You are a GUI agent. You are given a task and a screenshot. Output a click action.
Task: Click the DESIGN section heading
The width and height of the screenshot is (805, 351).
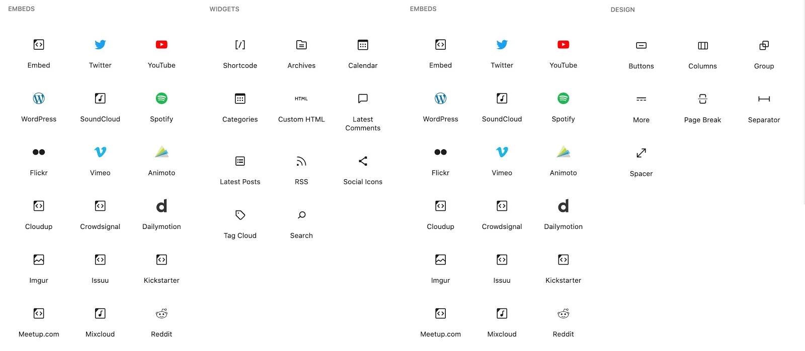(622, 10)
